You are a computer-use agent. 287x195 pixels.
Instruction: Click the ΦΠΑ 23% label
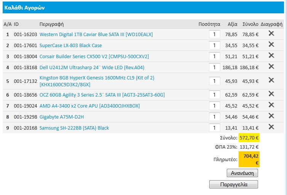pyautogui.click(x=226, y=147)
